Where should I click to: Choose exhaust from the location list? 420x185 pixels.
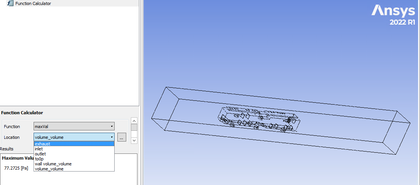pos(74,144)
